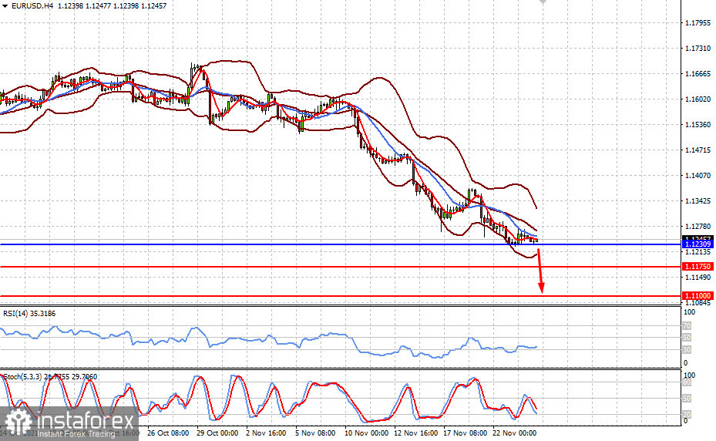Select the red 1.11000 price level label

[x=698, y=295]
